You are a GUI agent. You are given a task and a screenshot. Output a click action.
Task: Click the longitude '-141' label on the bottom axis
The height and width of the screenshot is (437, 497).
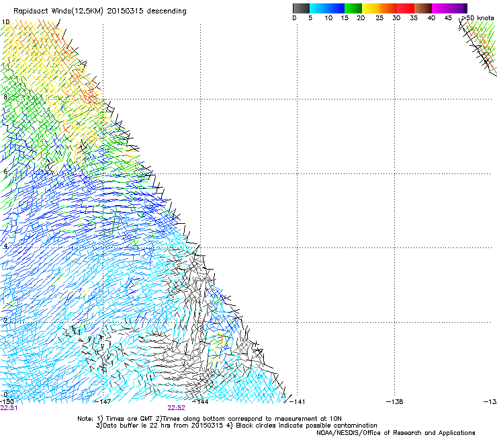(297, 402)
